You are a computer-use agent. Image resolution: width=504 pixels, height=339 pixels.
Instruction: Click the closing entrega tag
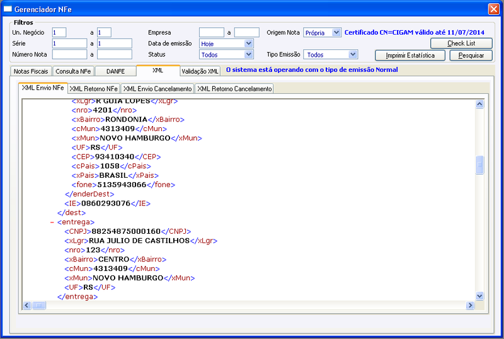(77, 297)
